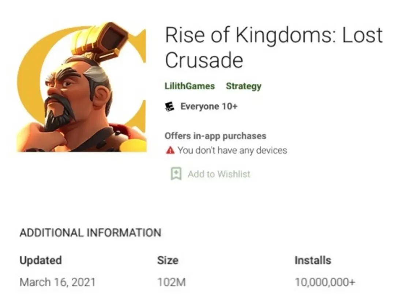Image resolution: width=395 pixels, height=299 pixels.
Task: Click the red warning triangle icon
Action: click(x=170, y=150)
